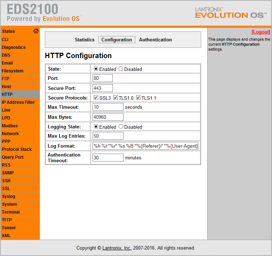Open the Status sidebar menu
The height and width of the screenshot is (256, 272).
20,31
